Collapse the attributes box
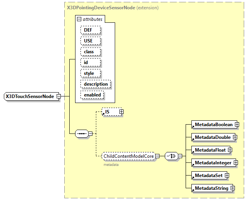 point(79,19)
